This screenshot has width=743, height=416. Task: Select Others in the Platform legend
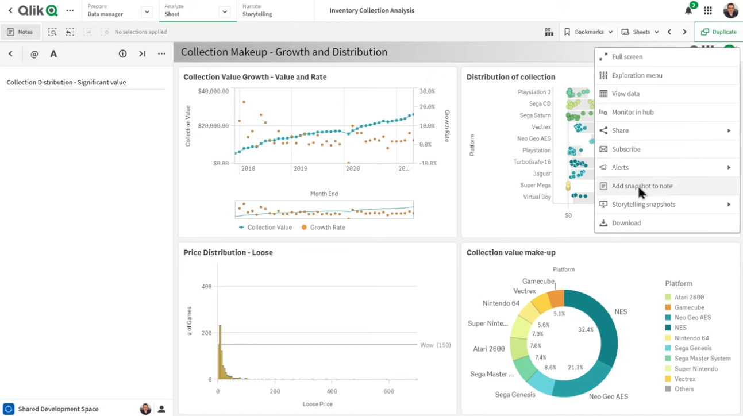pos(679,389)
